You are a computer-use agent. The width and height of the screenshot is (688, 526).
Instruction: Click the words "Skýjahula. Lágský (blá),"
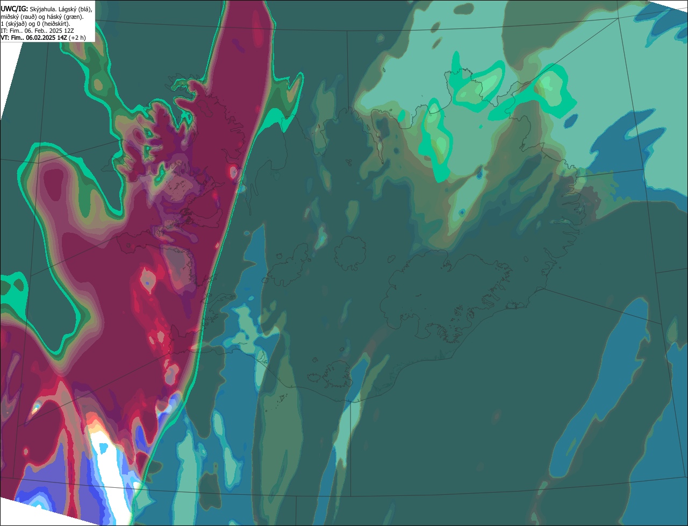point(61,9)
